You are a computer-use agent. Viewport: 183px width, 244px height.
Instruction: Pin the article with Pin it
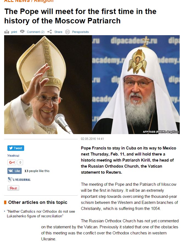point(13,188)
